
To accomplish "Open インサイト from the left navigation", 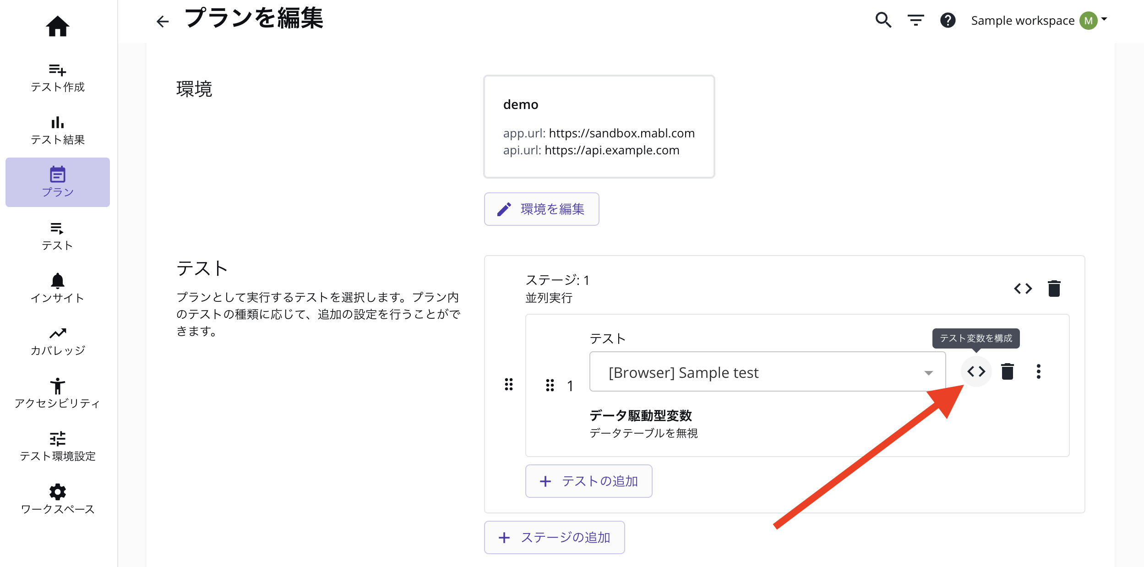I will 57,288.
